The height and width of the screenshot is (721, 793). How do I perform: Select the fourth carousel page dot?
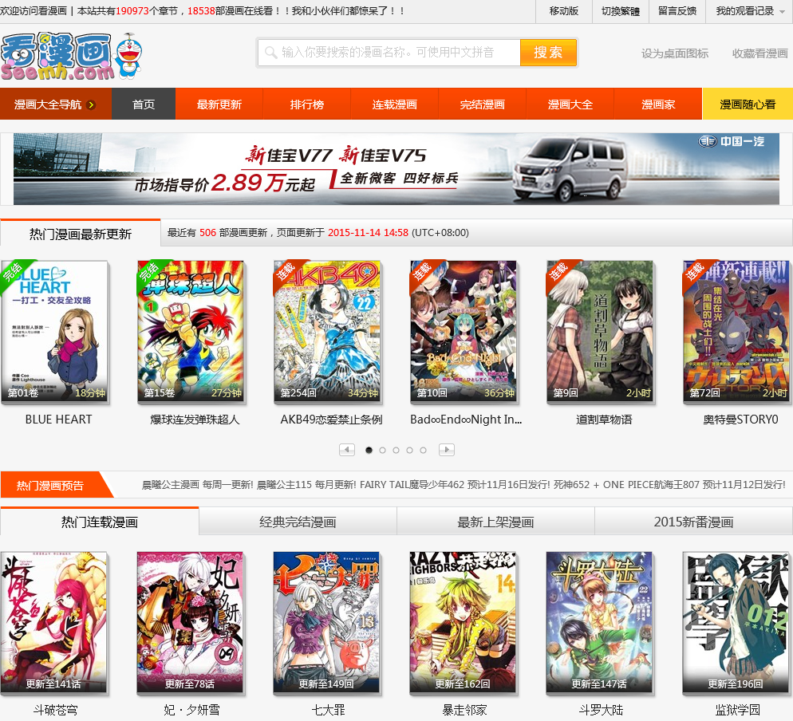(409, 450)
